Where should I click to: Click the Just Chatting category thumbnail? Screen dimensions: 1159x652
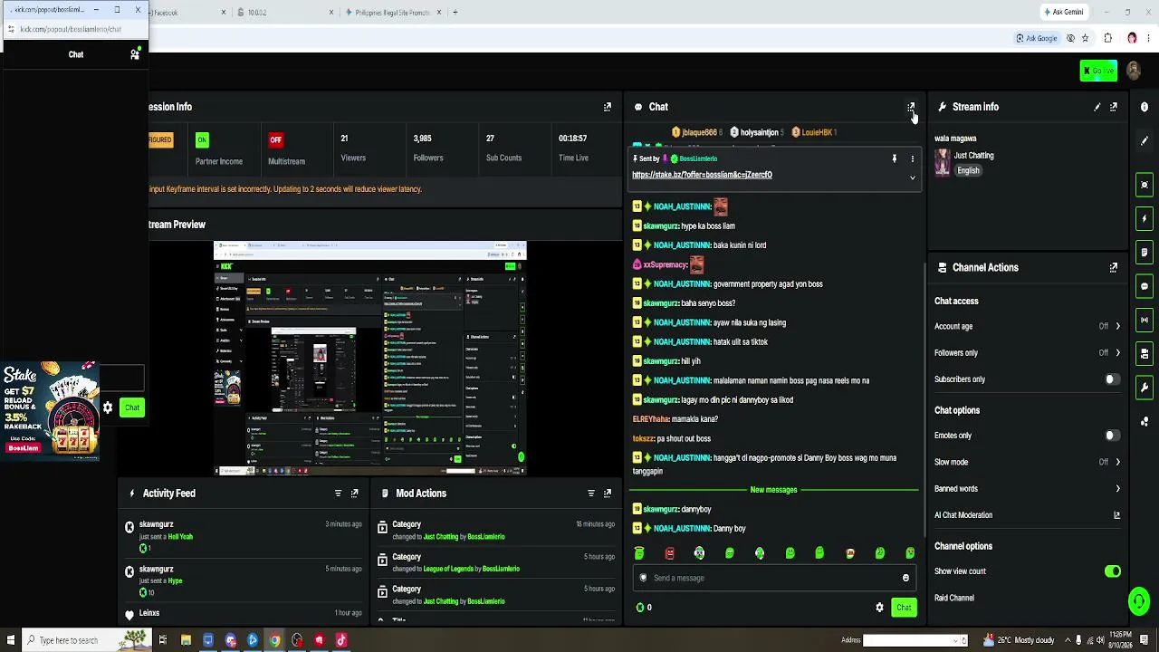943,163
